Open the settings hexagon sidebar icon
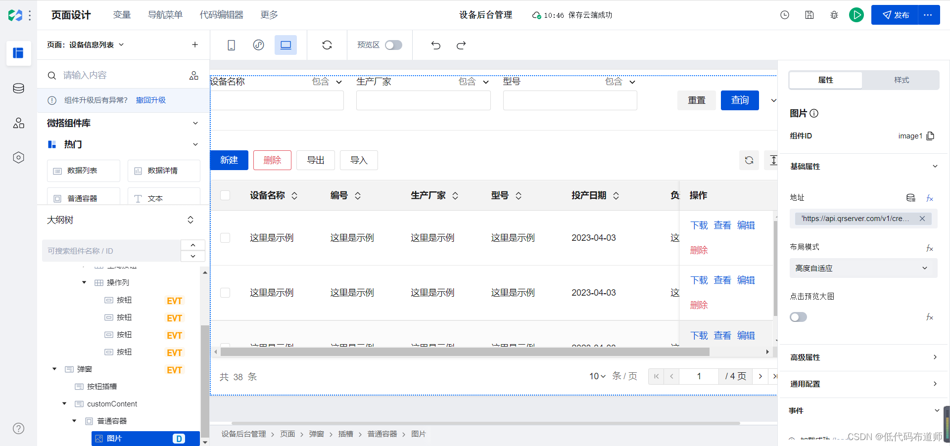Viewport: 950px width, 446px height. click(18, 158)
